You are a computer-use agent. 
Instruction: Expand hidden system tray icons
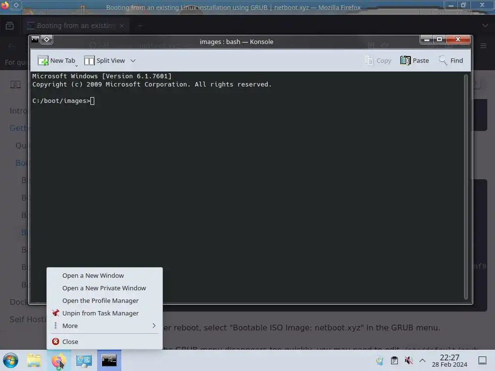pyautogui.click(x=422, y=360)
